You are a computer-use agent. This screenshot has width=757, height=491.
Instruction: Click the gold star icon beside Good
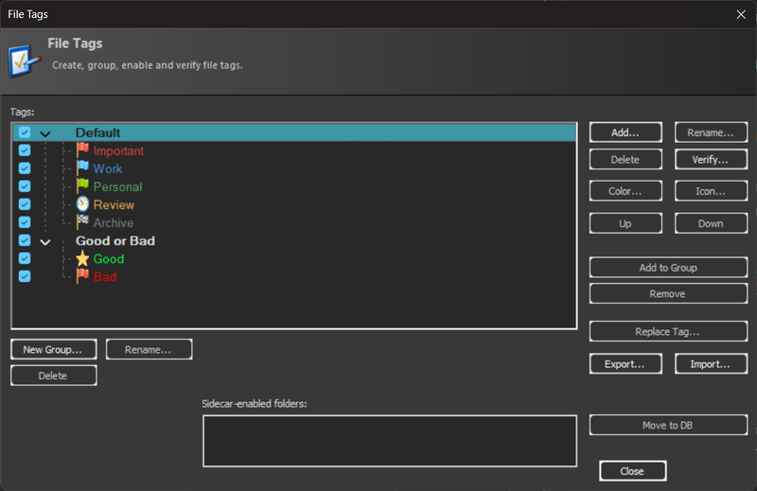click(82, 258)
